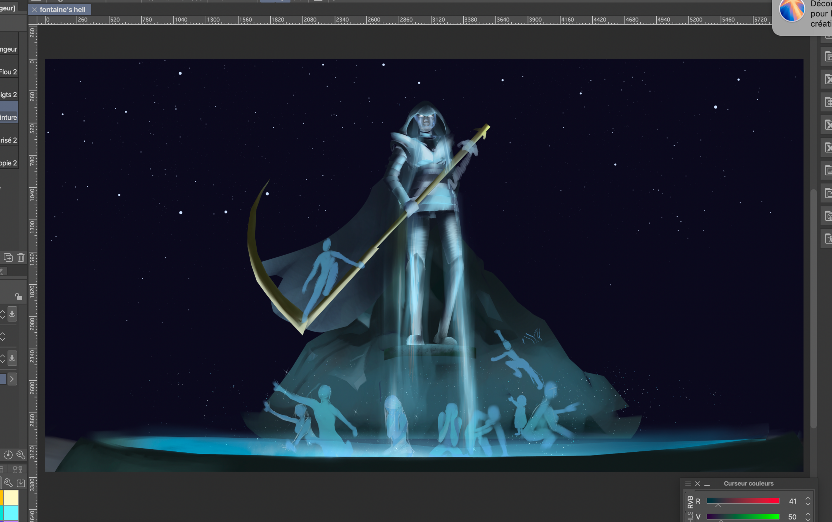Select the fontaine's hell canvas tab
832x522 pixels.
coord(62,10)
